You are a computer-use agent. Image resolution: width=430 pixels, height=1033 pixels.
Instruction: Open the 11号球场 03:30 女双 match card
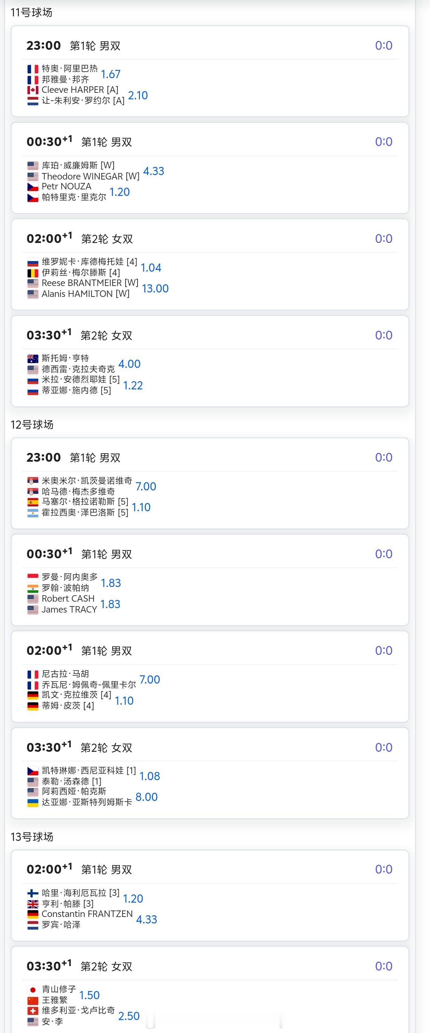click(210, 361)
